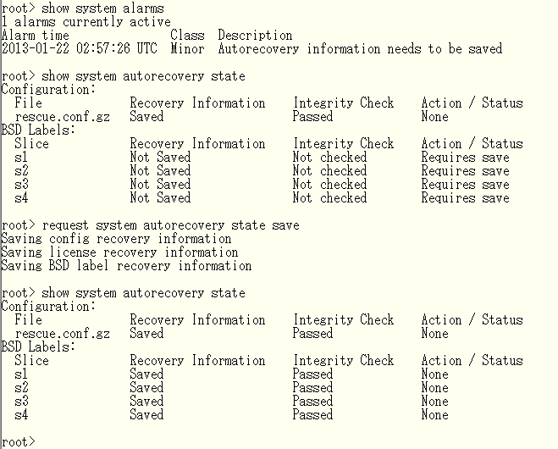Image resolution: width=558 pixels, height=449 pixels.
Task: Click the s4 slice label with 'Not Saved'
Action: click(x=21, y=197)
